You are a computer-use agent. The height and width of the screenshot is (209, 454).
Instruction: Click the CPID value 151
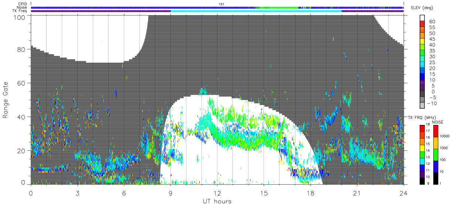[x=221, y=4]
